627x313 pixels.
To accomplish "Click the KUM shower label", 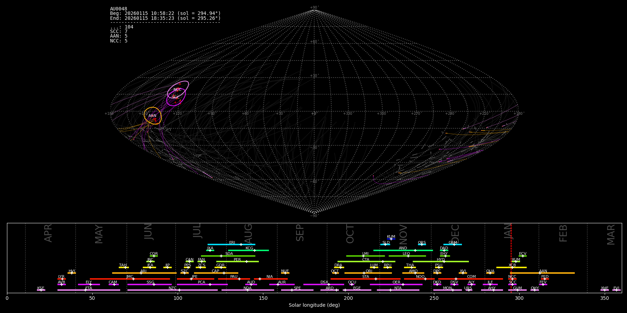I will pos(391,237).
